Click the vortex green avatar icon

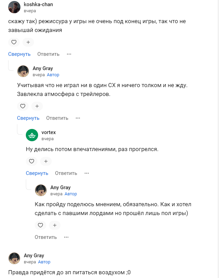click(x=32, y=135)
